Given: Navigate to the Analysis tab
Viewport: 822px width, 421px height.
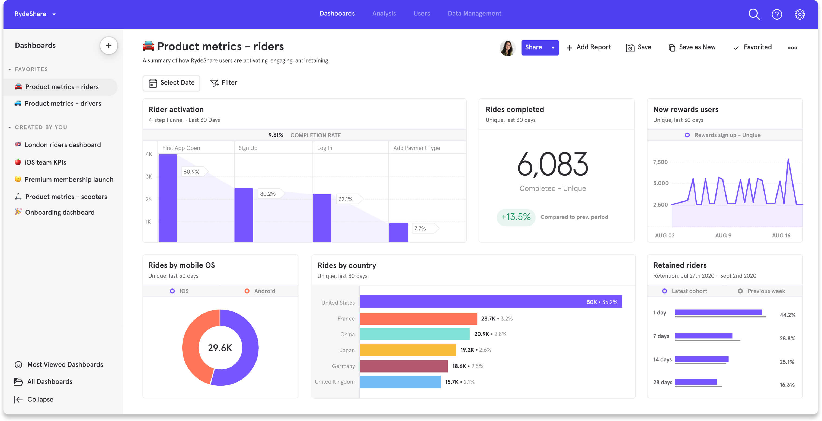Looking at the screenshot, I should (x=384, y=13).
